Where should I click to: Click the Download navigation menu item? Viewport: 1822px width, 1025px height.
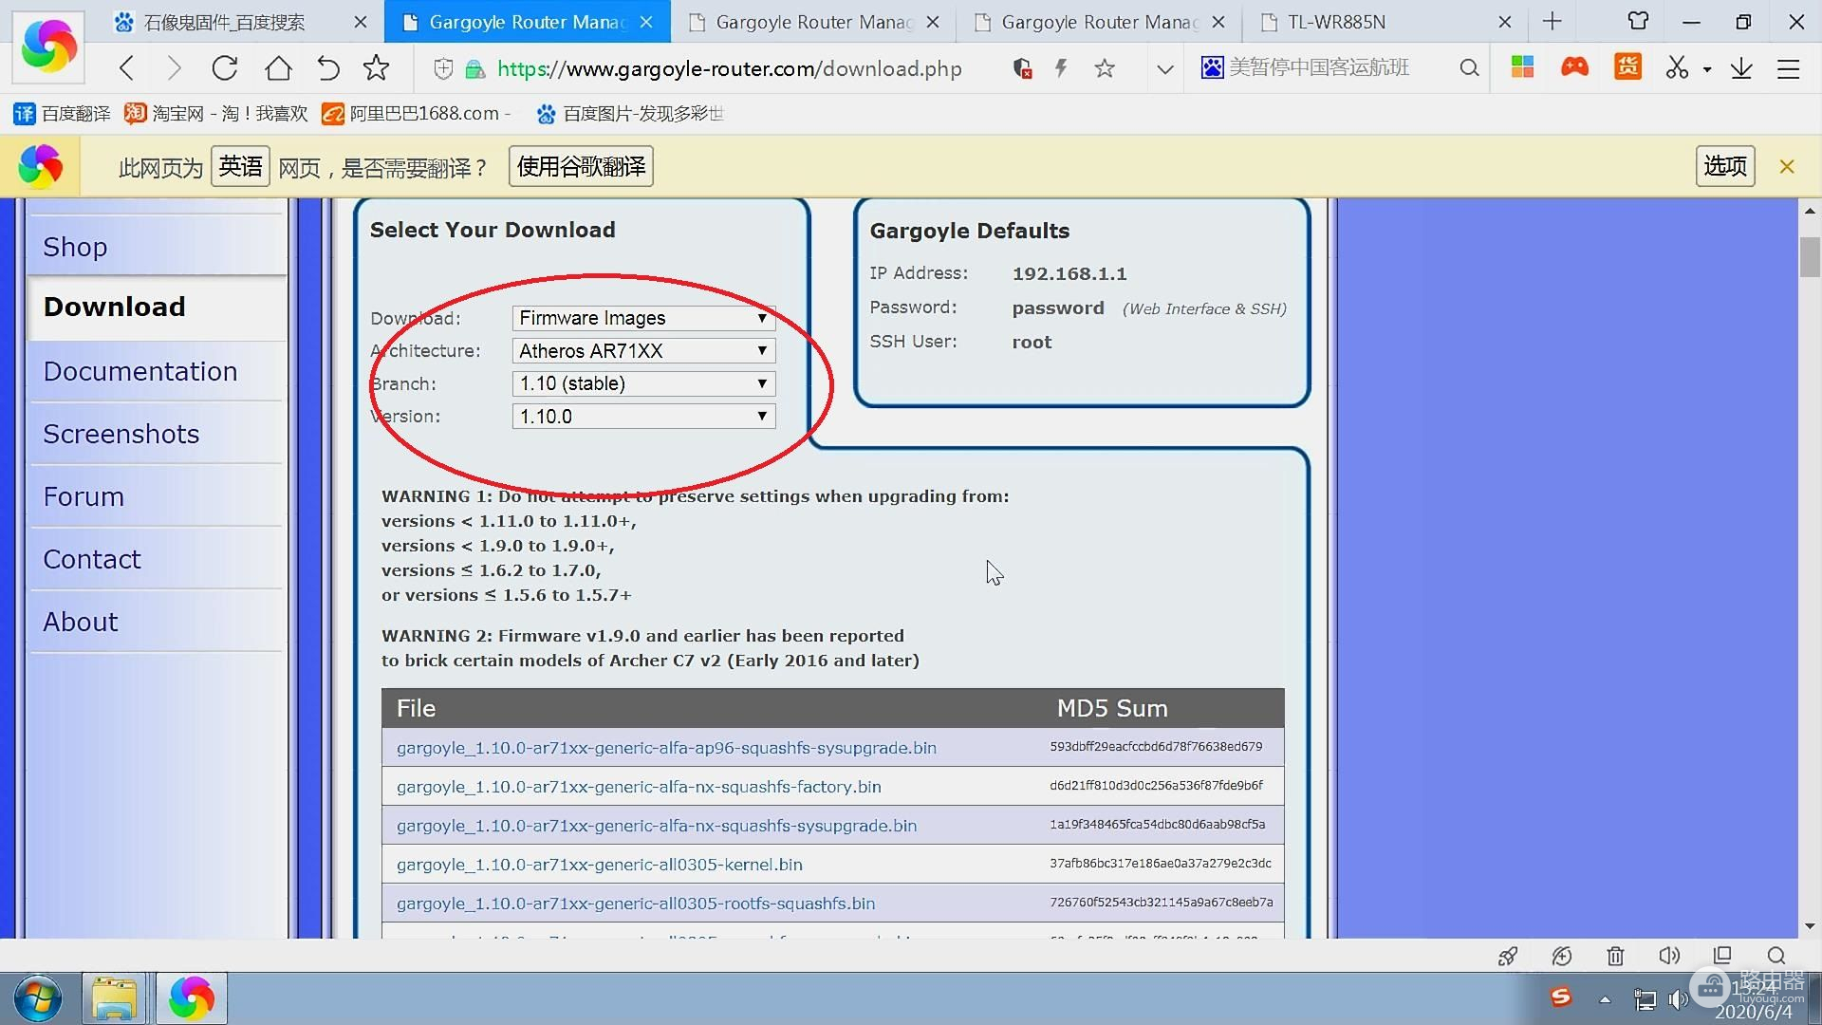pyautogui.click(x=115, y=306)
